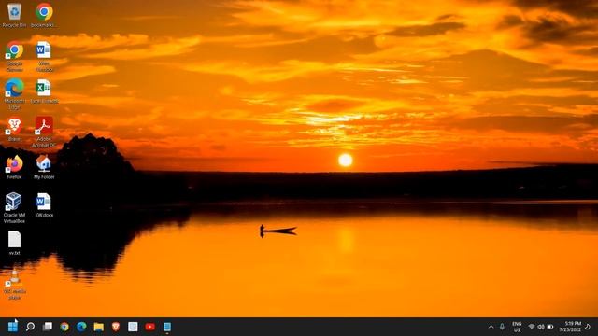Select the Firefox desktop shortcut
Image resolution: width=598 pixels, height=336 pixels.
[14, 167]
